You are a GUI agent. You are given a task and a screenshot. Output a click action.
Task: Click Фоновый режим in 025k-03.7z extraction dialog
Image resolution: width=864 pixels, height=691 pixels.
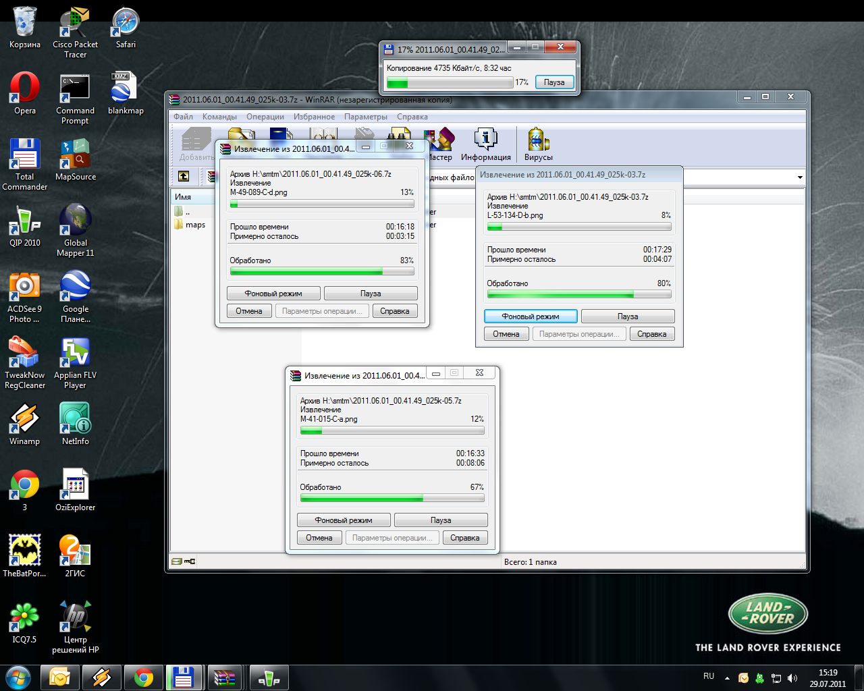(x=531, y=316)
